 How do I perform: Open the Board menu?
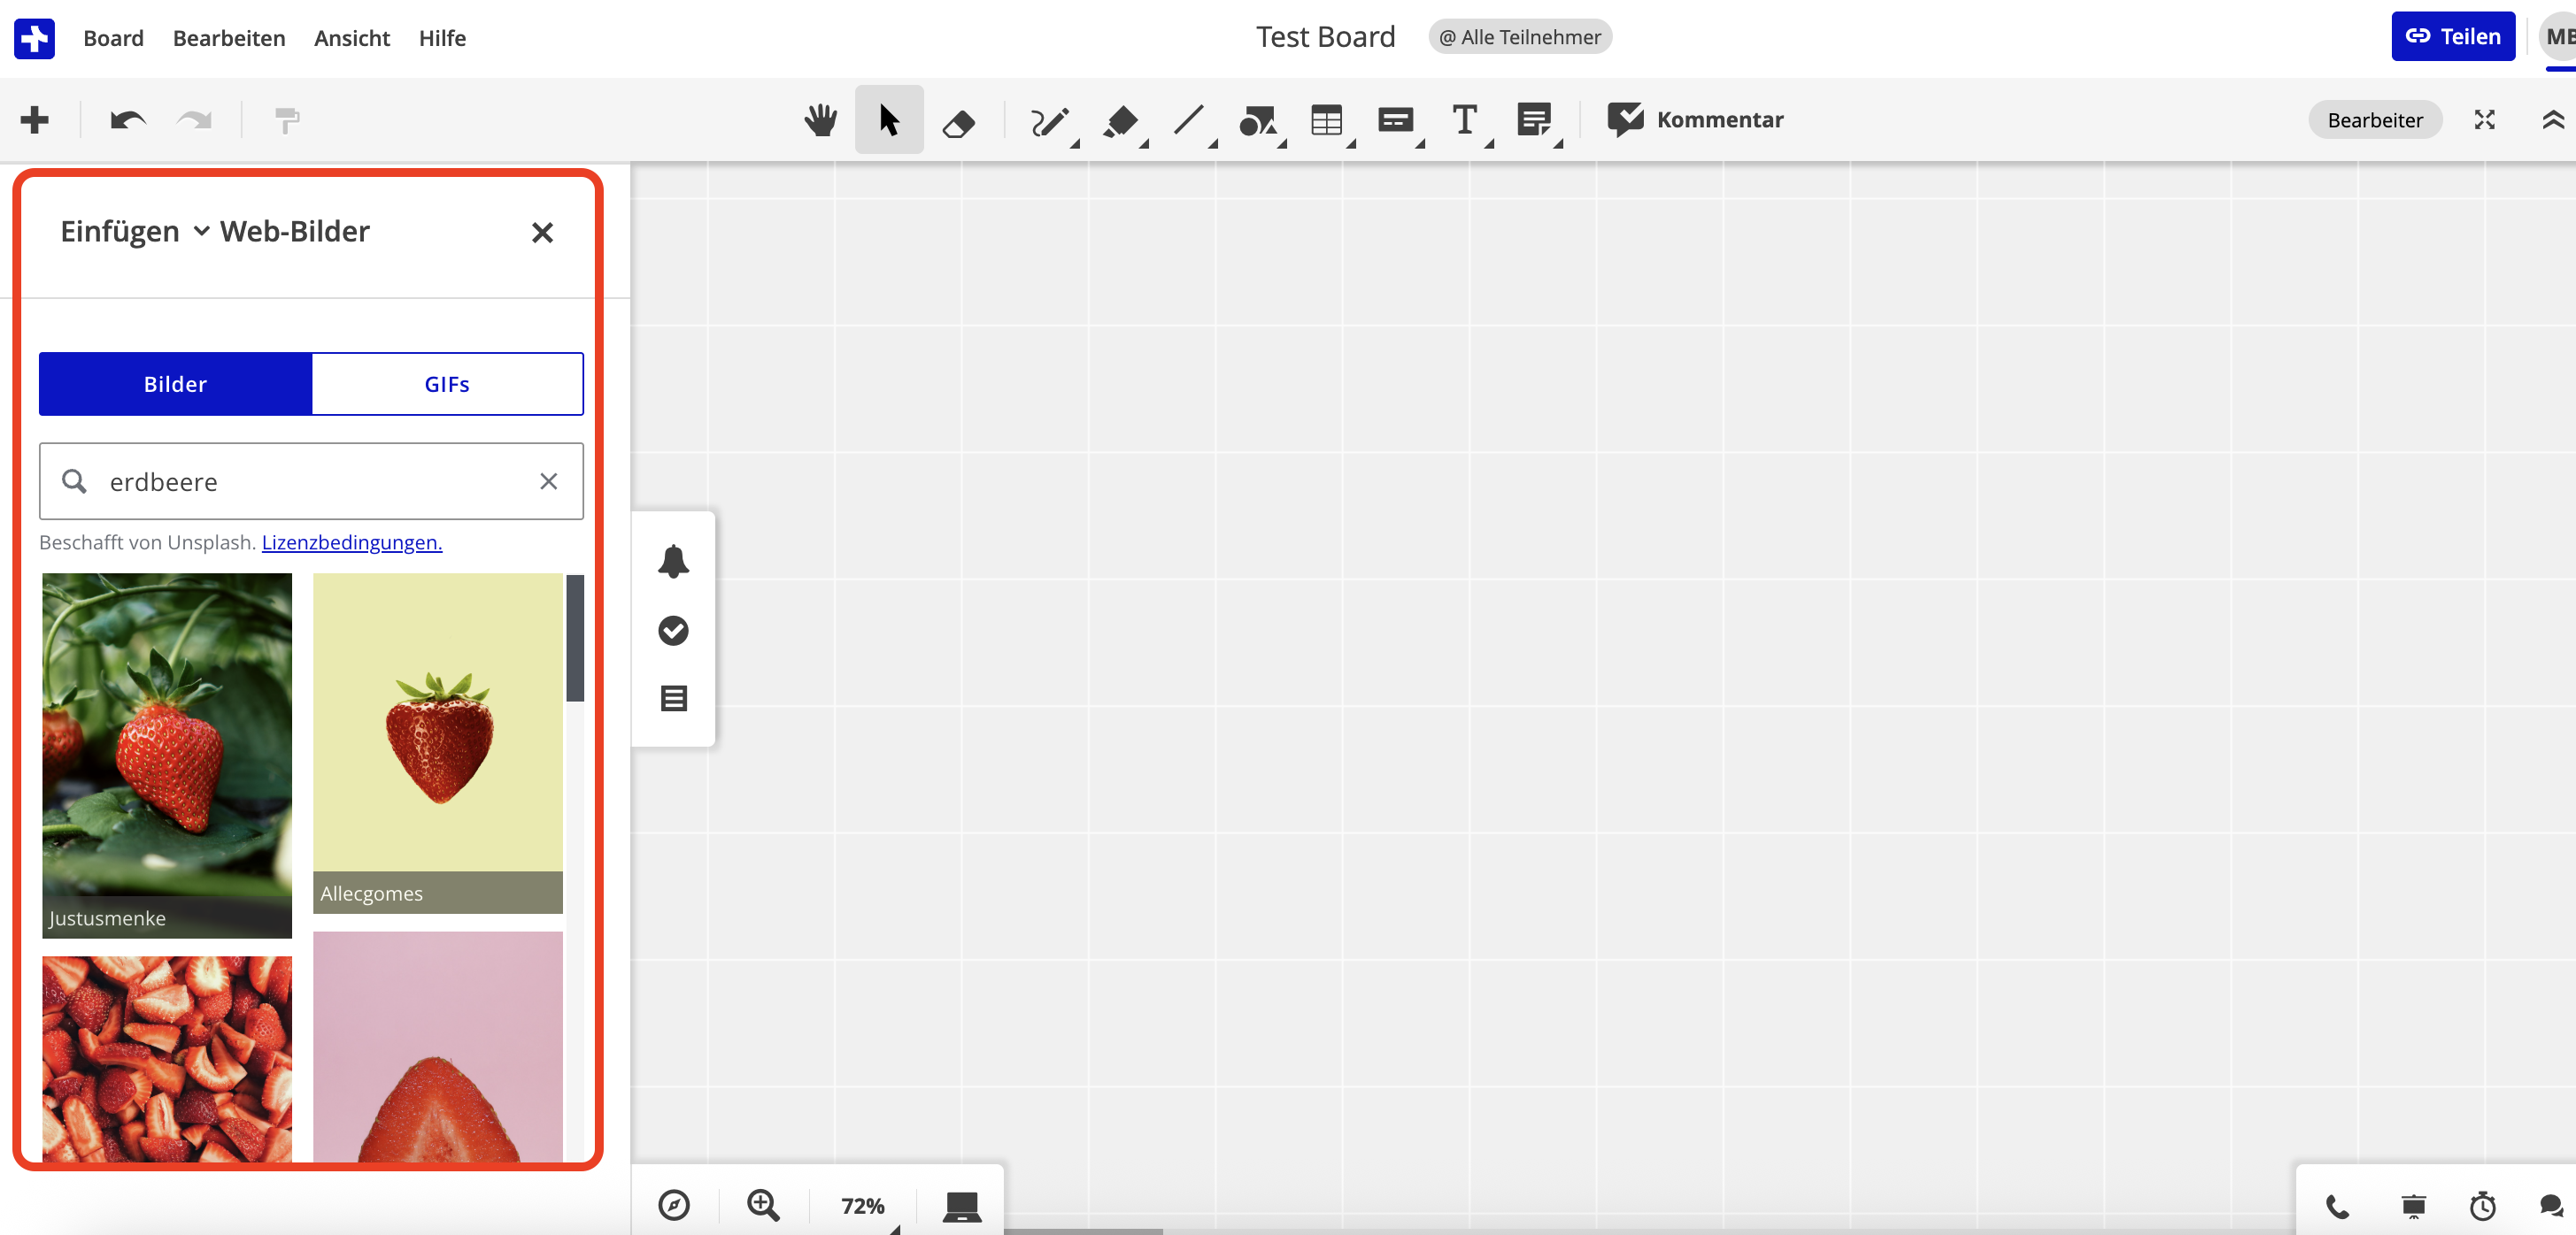click(x=113, y=38)
